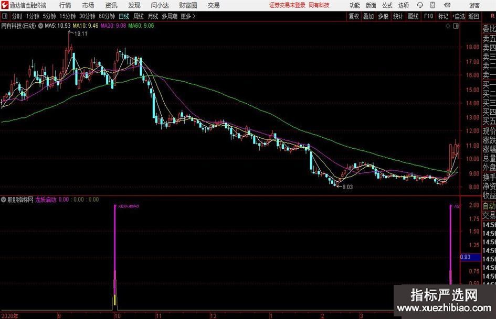Image resolution: width=496 pixels, height=319 pixels.
Task: Click the MA60: 9.06 indicator label
Action: (x=141, y=26)
